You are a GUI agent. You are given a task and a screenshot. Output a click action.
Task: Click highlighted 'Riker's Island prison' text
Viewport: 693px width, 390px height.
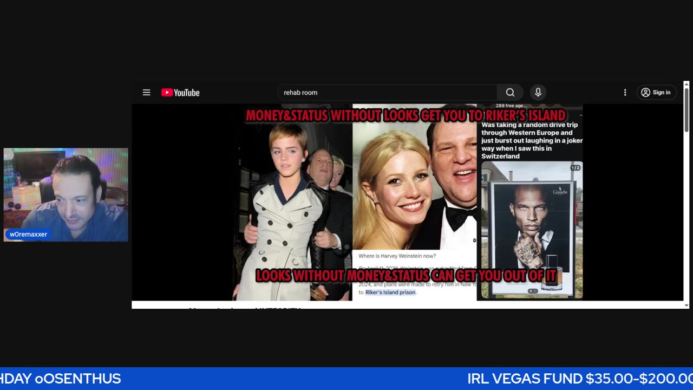click(x=390, y=292)
